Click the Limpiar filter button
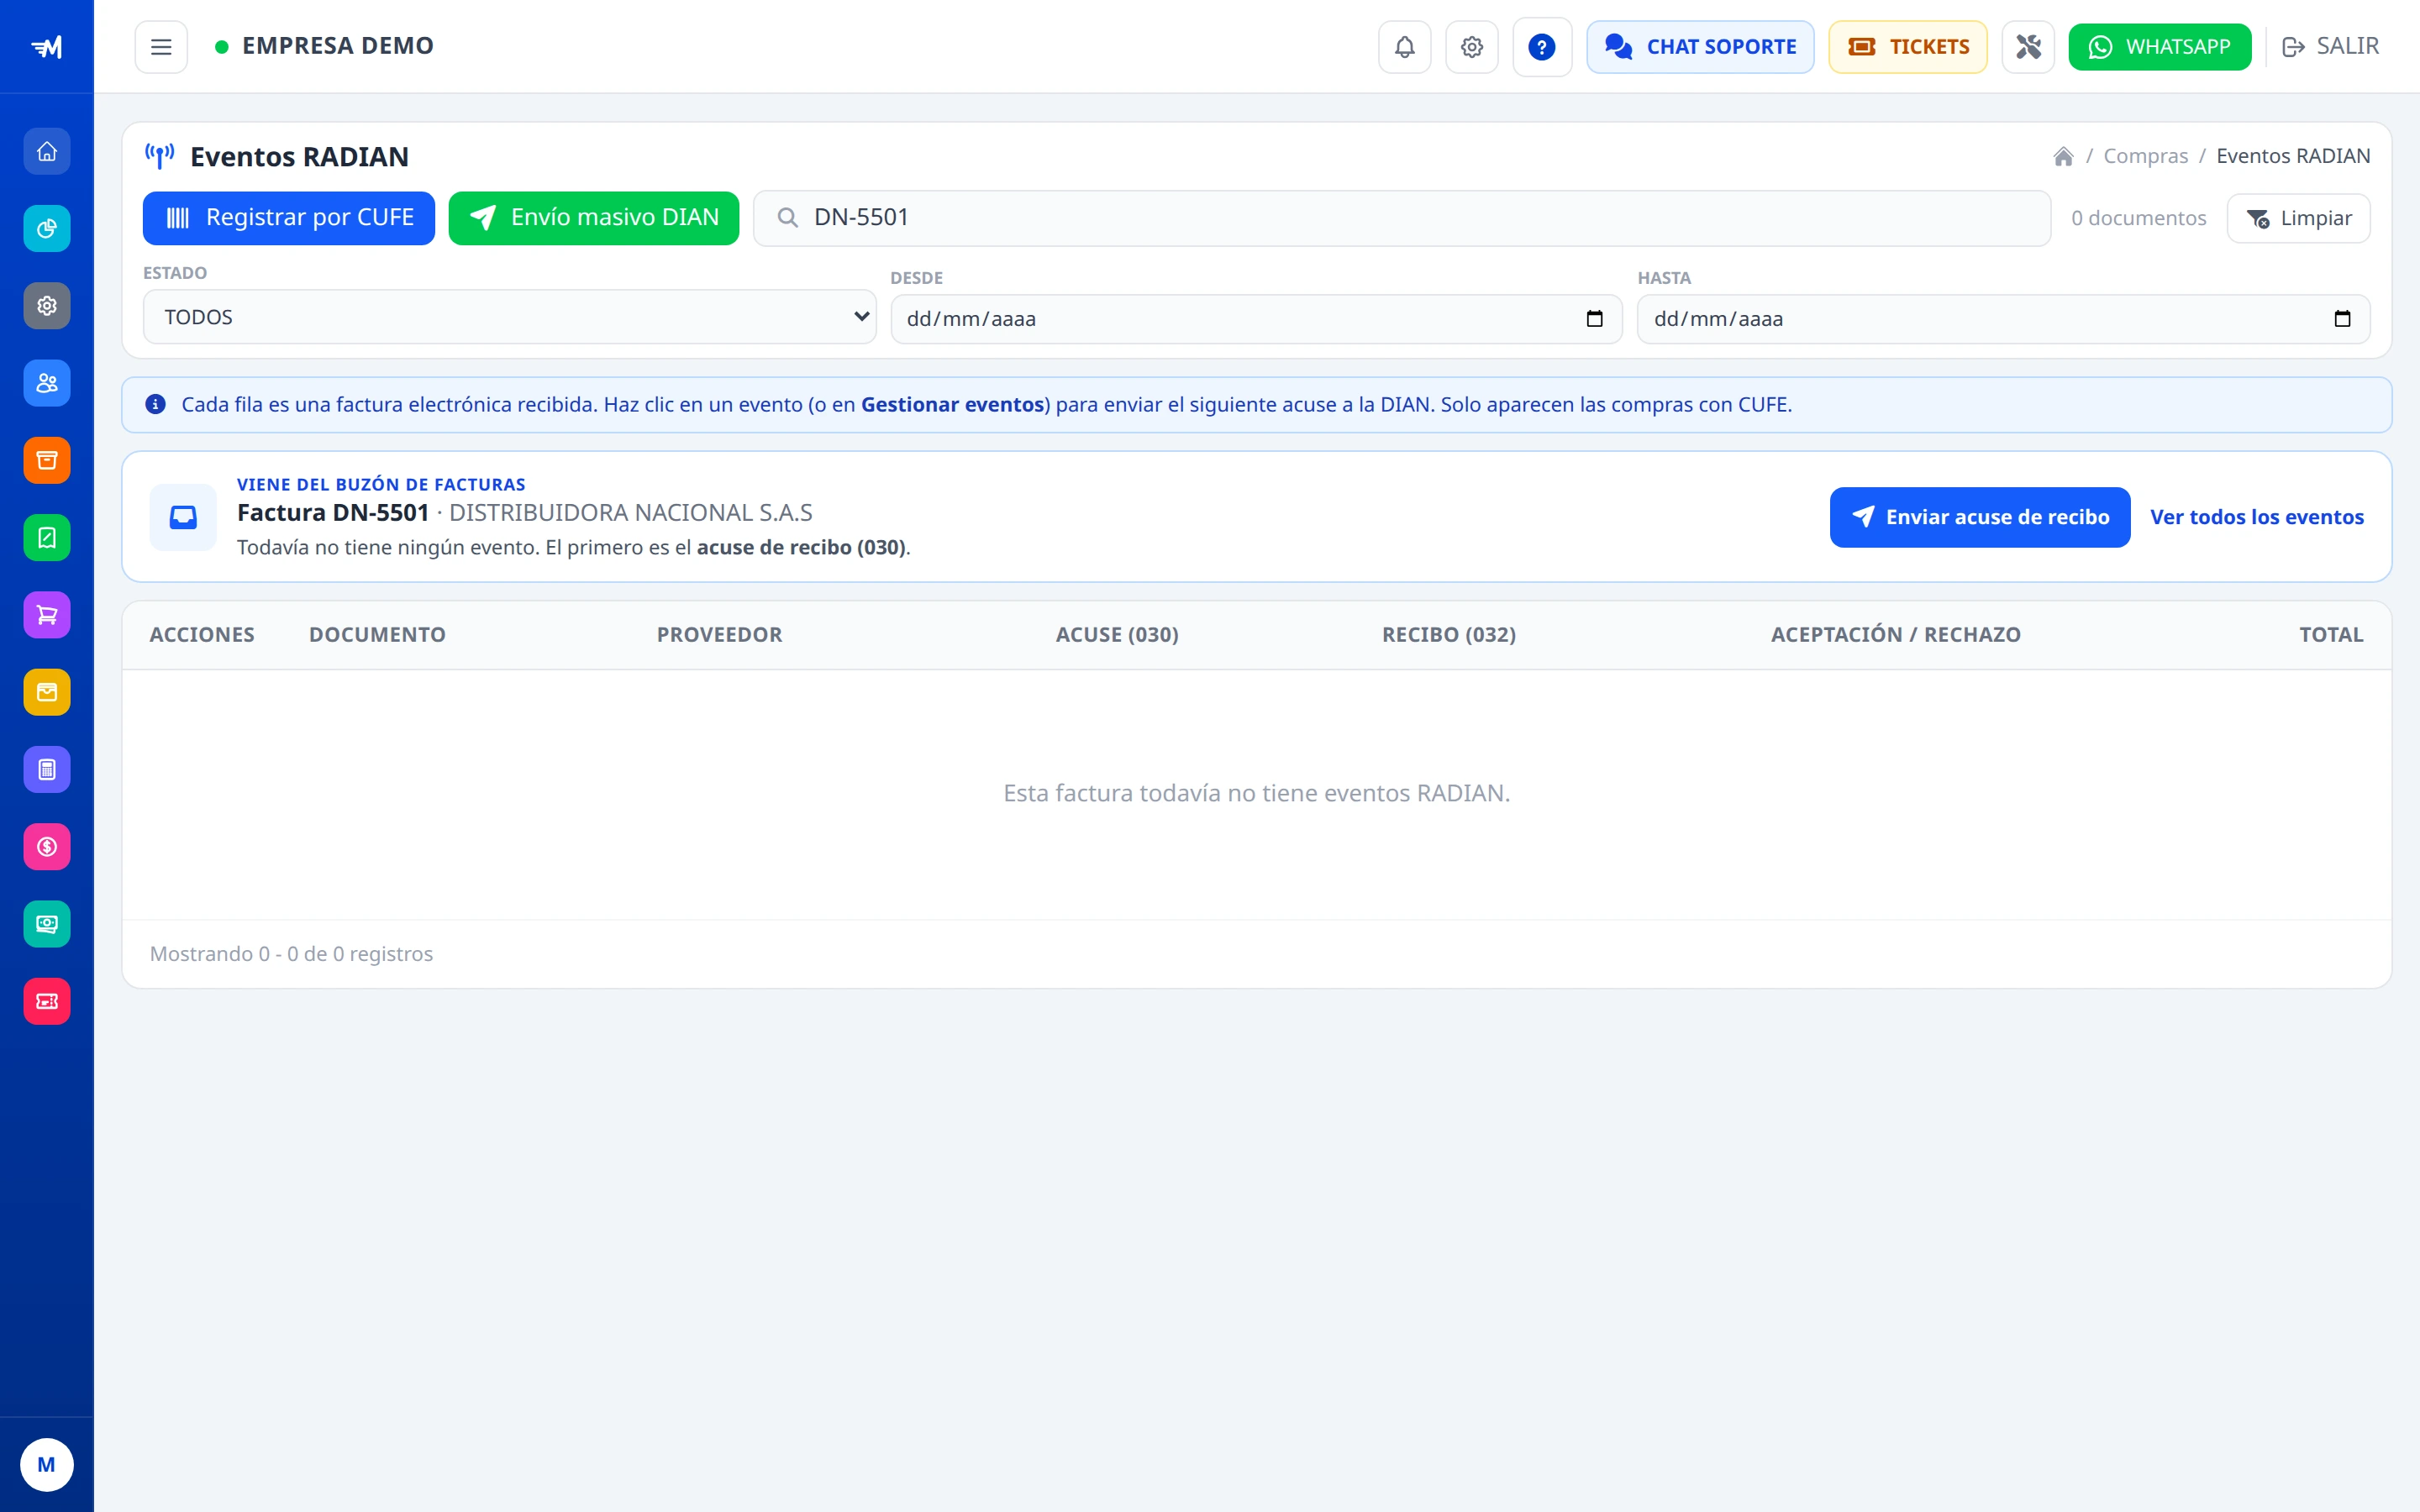Viewport: 2420px width, 1512px height. click(x=2298, y=218)
